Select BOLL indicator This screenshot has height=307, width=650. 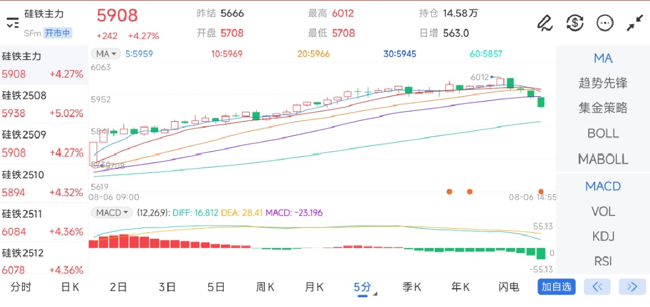(x=603, y=134)
